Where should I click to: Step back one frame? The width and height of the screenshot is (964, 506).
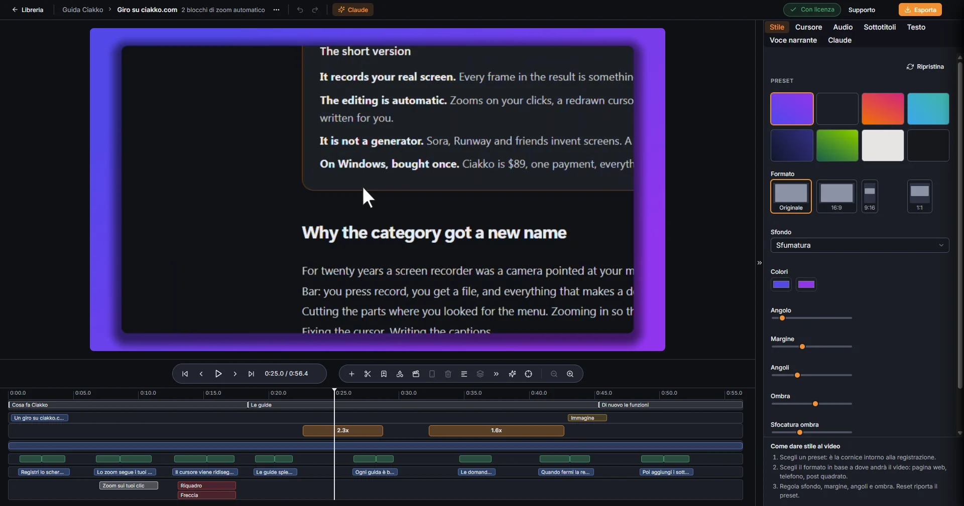tap(201, 374)
